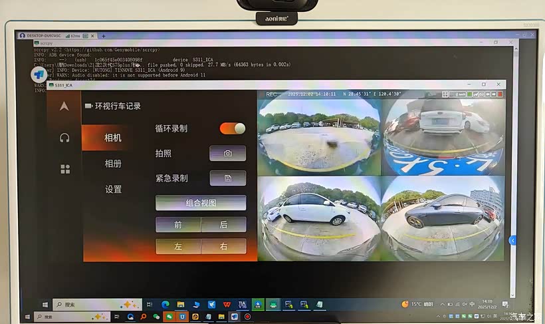Click the bottom-right side camera preview
This screenshot has width=545, height=324.
click(x=443, y=218)
